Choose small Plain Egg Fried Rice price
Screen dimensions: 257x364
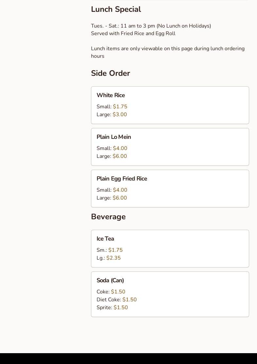(x=120, y=190)
